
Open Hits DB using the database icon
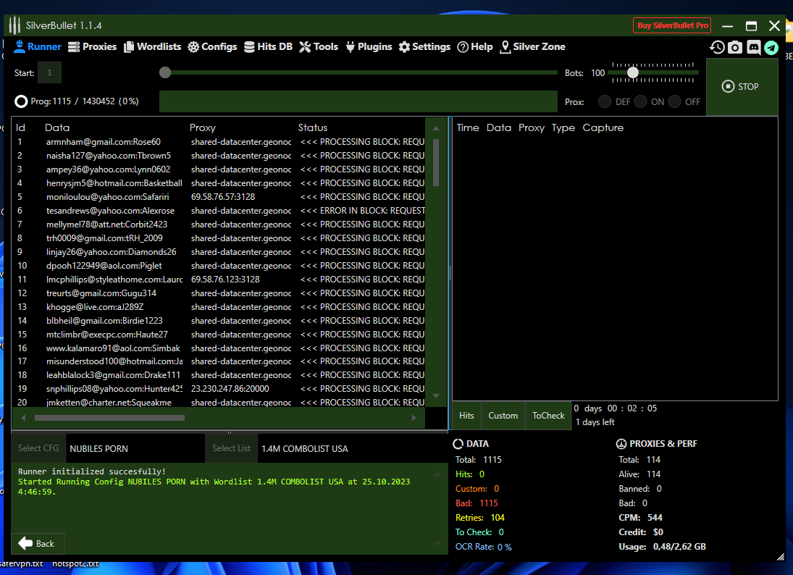pos(249,47)
